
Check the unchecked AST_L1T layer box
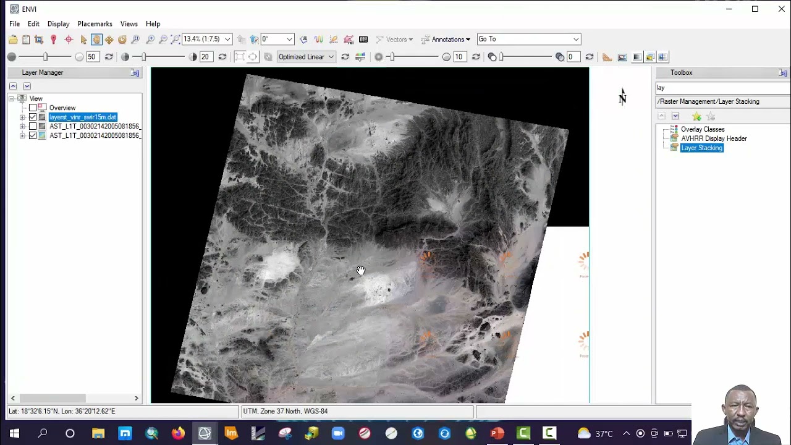pos(33,127)
